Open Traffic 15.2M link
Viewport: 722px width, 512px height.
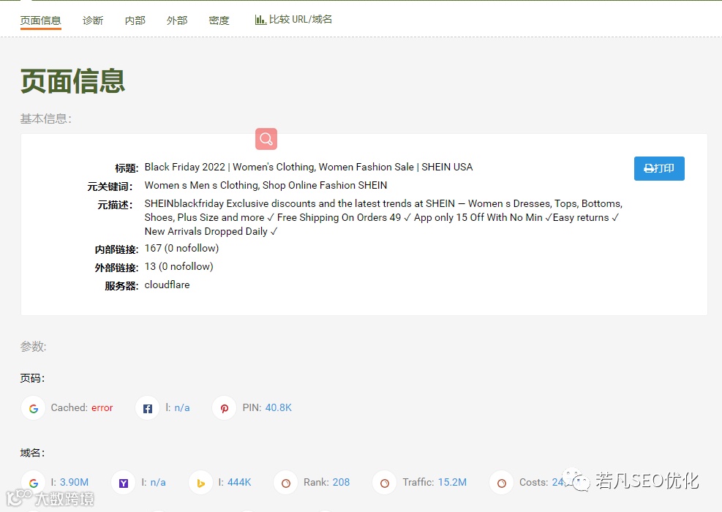(452, 483)
